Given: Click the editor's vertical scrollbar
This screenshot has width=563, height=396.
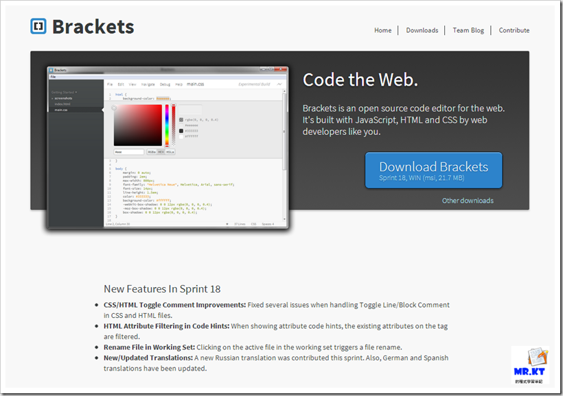Looking at the screenshot, I should click(284, 155).
